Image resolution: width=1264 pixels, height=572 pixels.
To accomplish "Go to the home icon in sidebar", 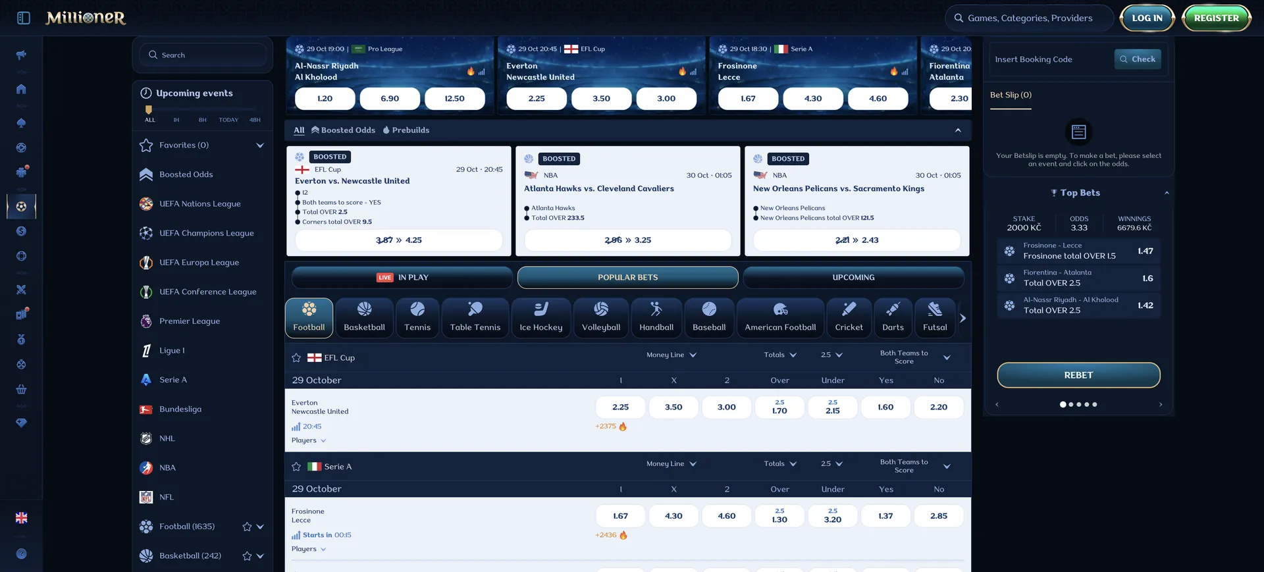I will [21, 89].
